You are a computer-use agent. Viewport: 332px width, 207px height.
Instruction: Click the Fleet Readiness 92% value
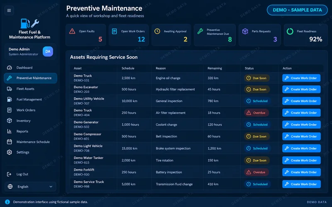click(x=315, y=39)
